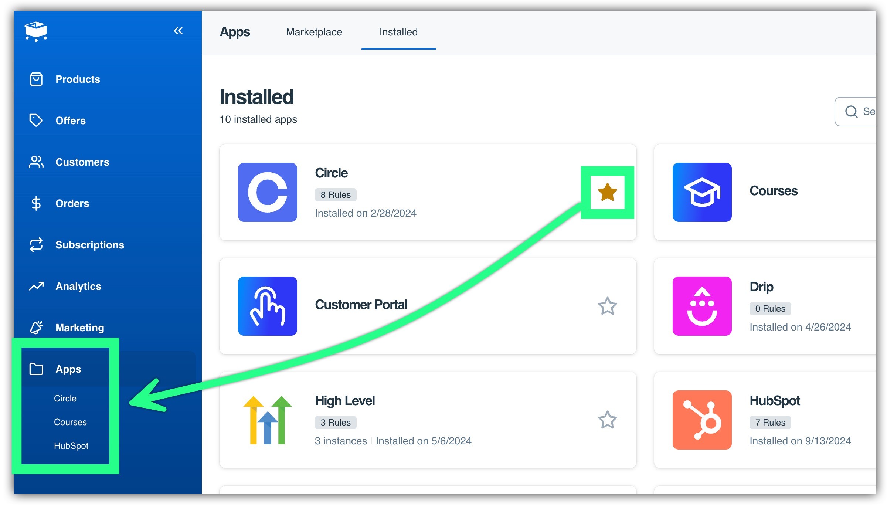Click the Apps folder item in sidebar
The width and height of the screenshot is (887, 505).
(x=68, y=369)
